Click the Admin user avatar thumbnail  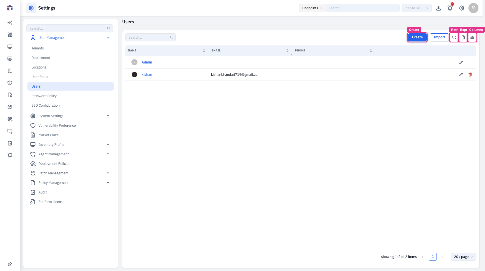point(134,62)
